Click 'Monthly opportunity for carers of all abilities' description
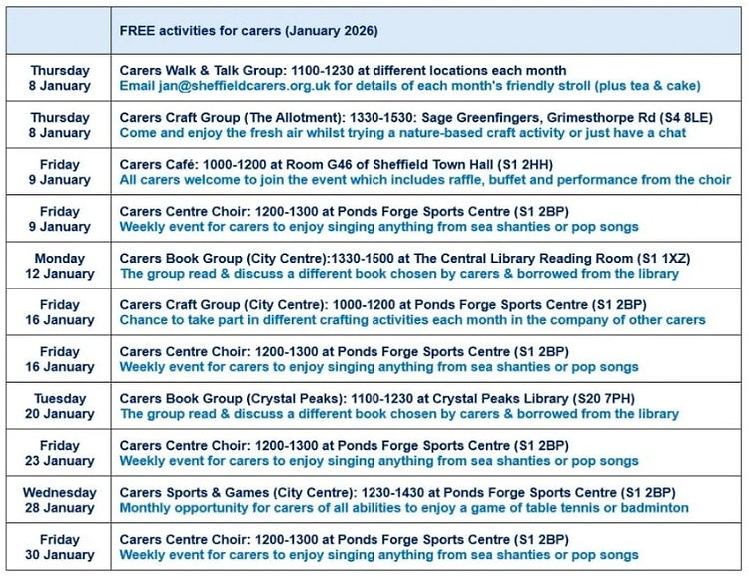This screenshot has height=576, width=749. pos(403,507)
